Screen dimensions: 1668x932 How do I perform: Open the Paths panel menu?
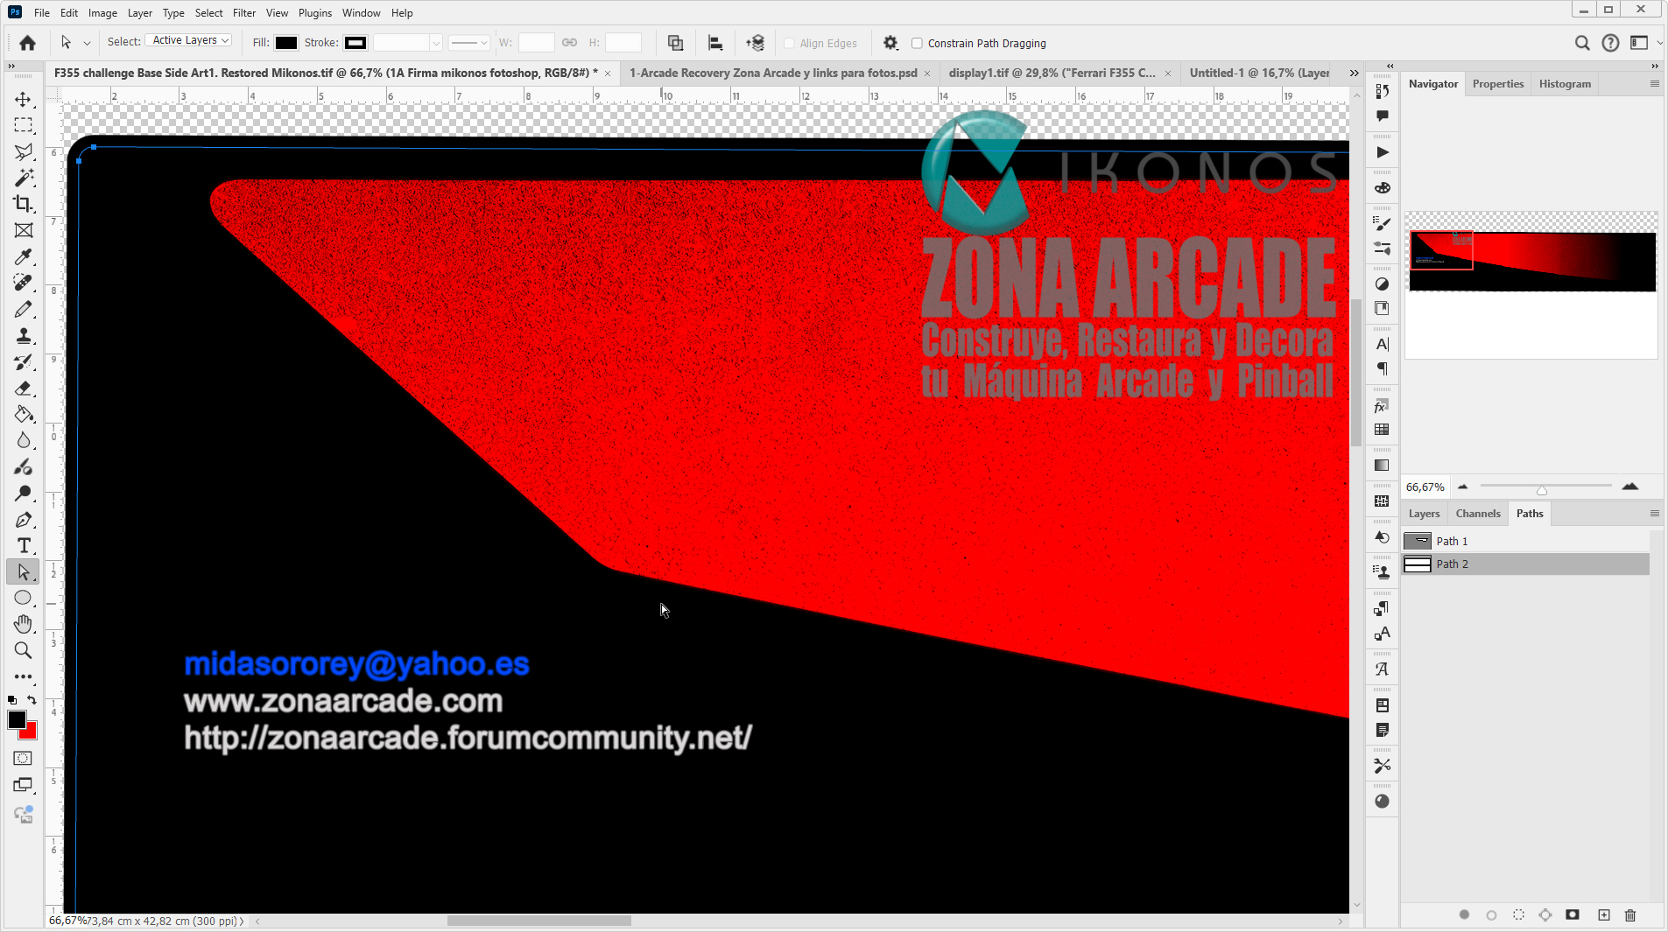point(1654,514)
